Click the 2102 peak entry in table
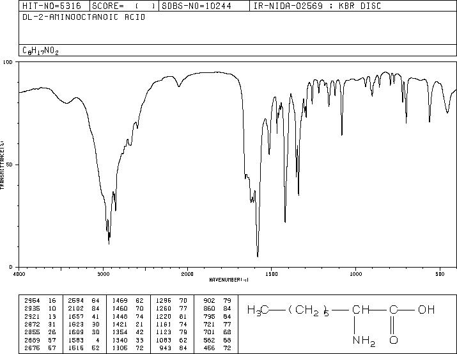 [x=84, y=309]
